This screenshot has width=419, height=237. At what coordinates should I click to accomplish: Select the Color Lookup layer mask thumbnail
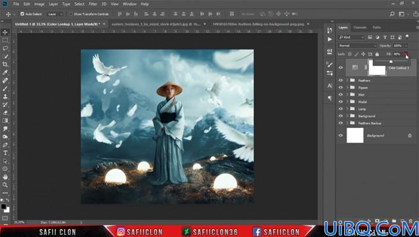[x=377, y=67]
